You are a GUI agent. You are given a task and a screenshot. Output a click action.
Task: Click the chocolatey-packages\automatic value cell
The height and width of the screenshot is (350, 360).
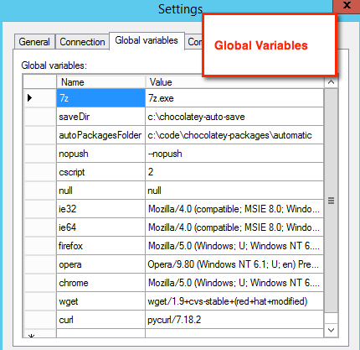(x=234, y=135)
